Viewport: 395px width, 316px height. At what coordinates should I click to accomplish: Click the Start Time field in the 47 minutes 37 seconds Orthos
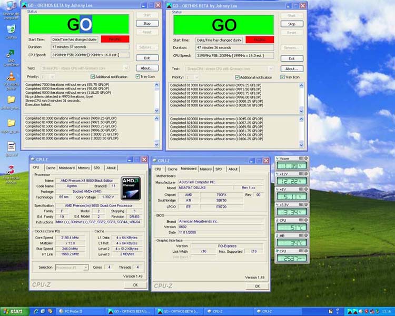click(x=75, y=39)
